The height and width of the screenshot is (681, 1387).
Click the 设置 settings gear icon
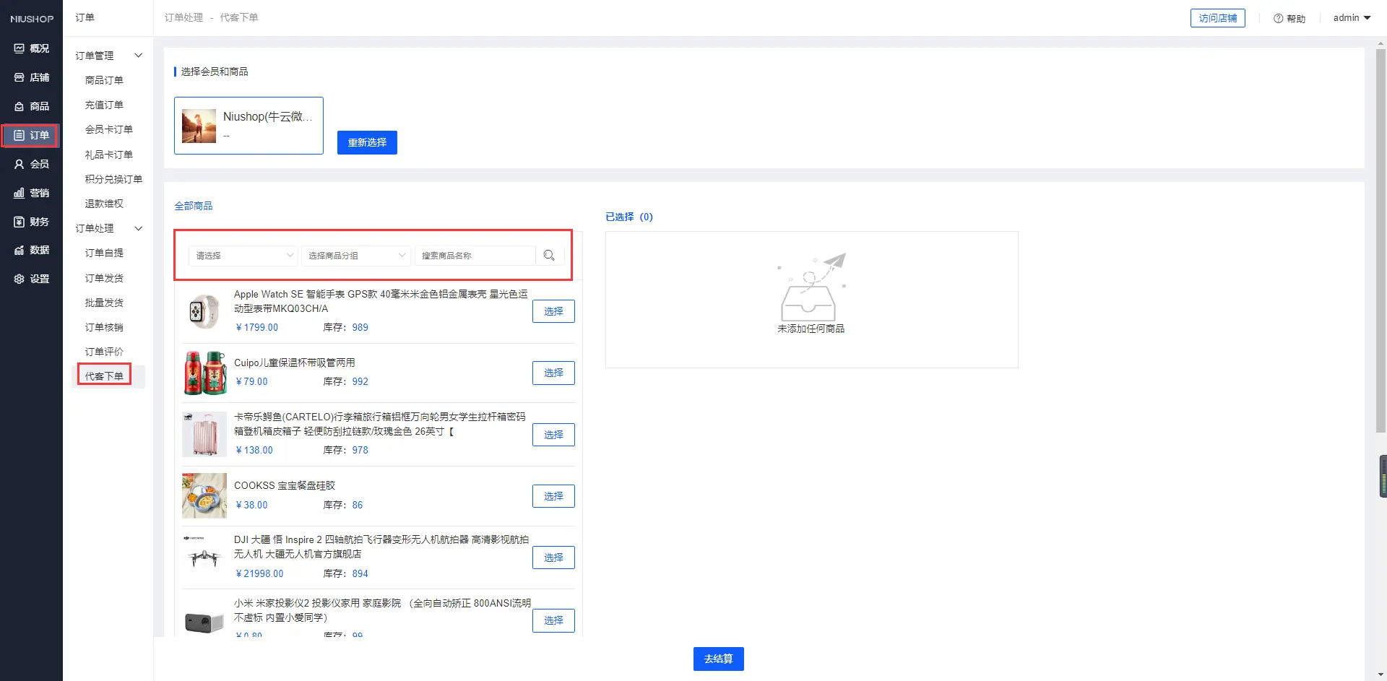20,279
